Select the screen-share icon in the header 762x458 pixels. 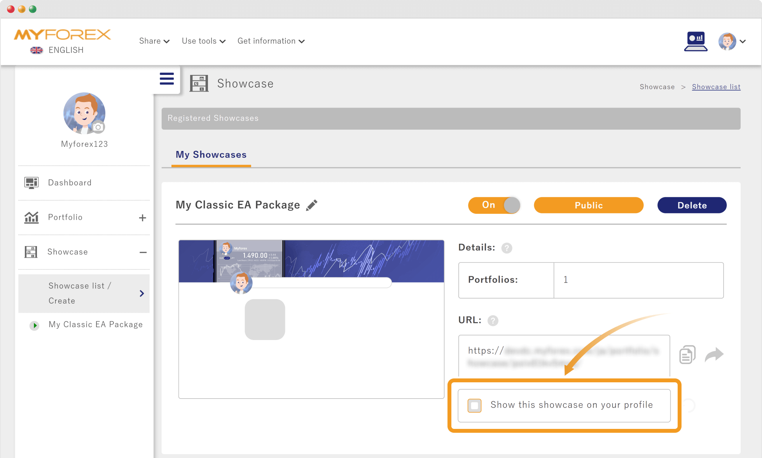(x=696, y=41)
